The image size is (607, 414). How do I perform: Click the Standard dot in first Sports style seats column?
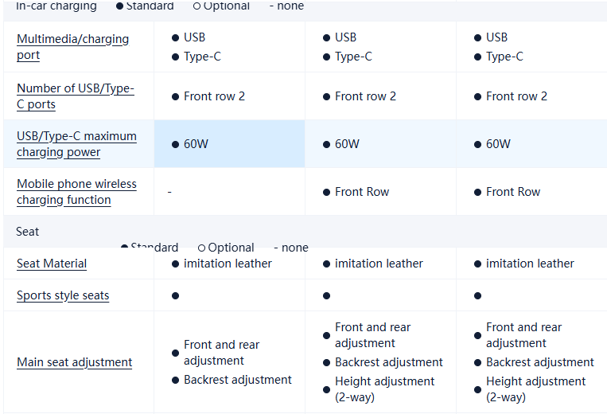(175, 295)
